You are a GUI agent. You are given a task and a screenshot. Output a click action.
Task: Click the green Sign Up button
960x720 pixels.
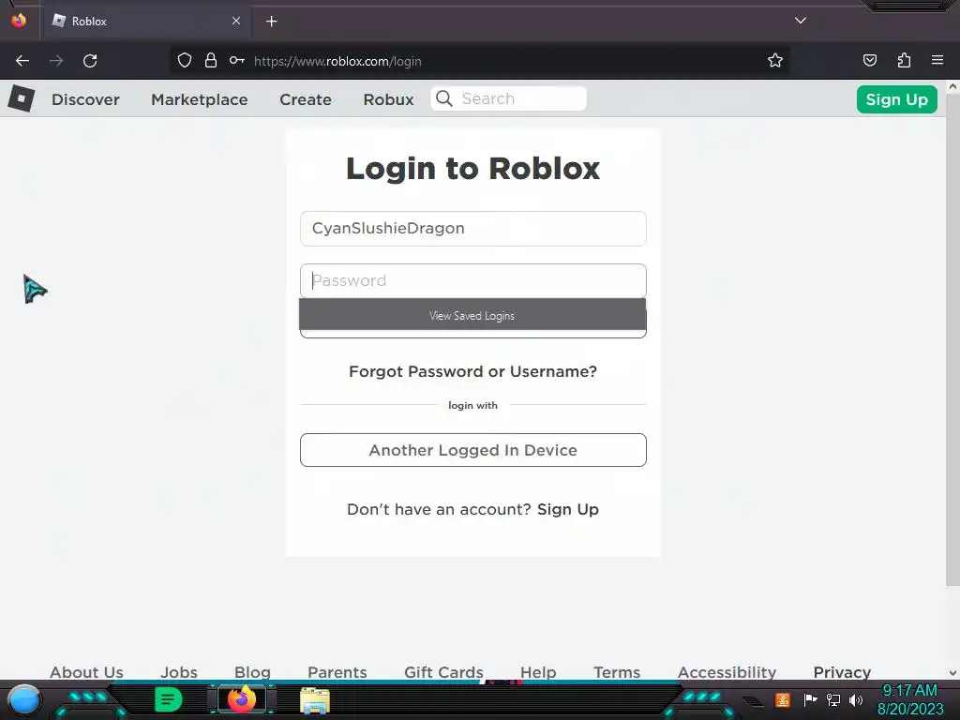click(897, 99)
